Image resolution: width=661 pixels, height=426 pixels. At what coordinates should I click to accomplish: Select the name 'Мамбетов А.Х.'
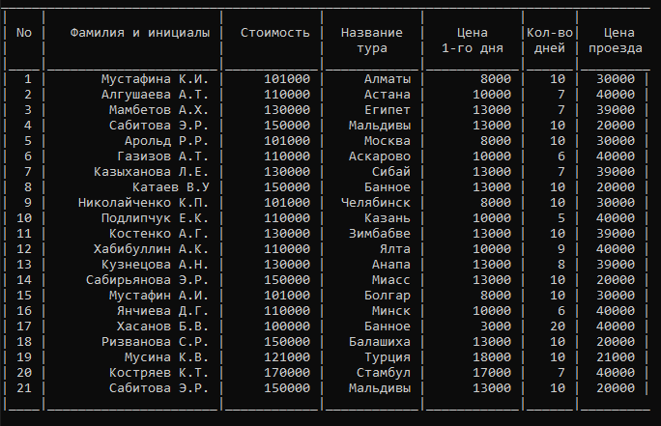pyautogui.click(x=158, y=110)
